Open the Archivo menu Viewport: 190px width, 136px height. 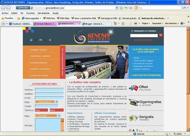click(5, 13)
